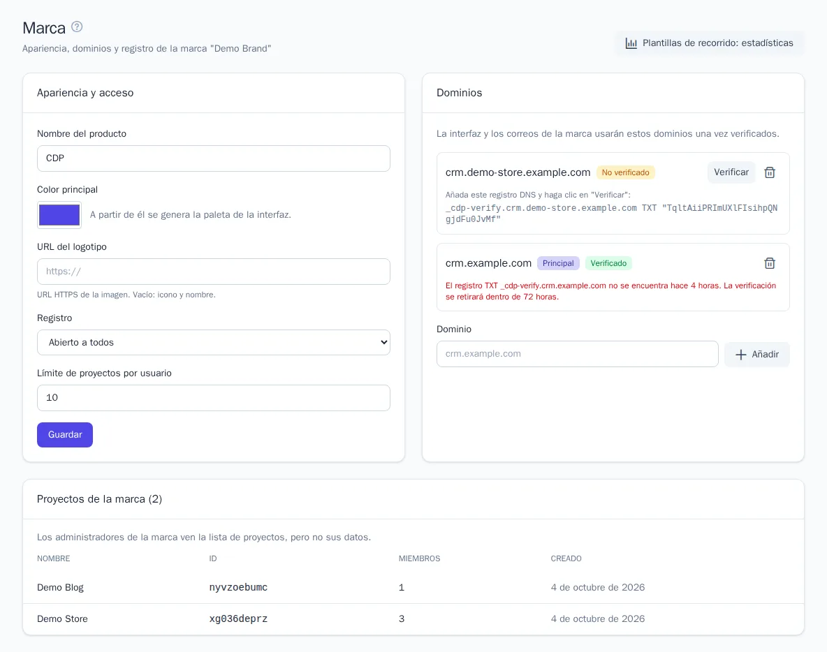This screenshot has width=827, height=652.
Task: Open the Registro dropdown
Action: [x=214, y=343]
